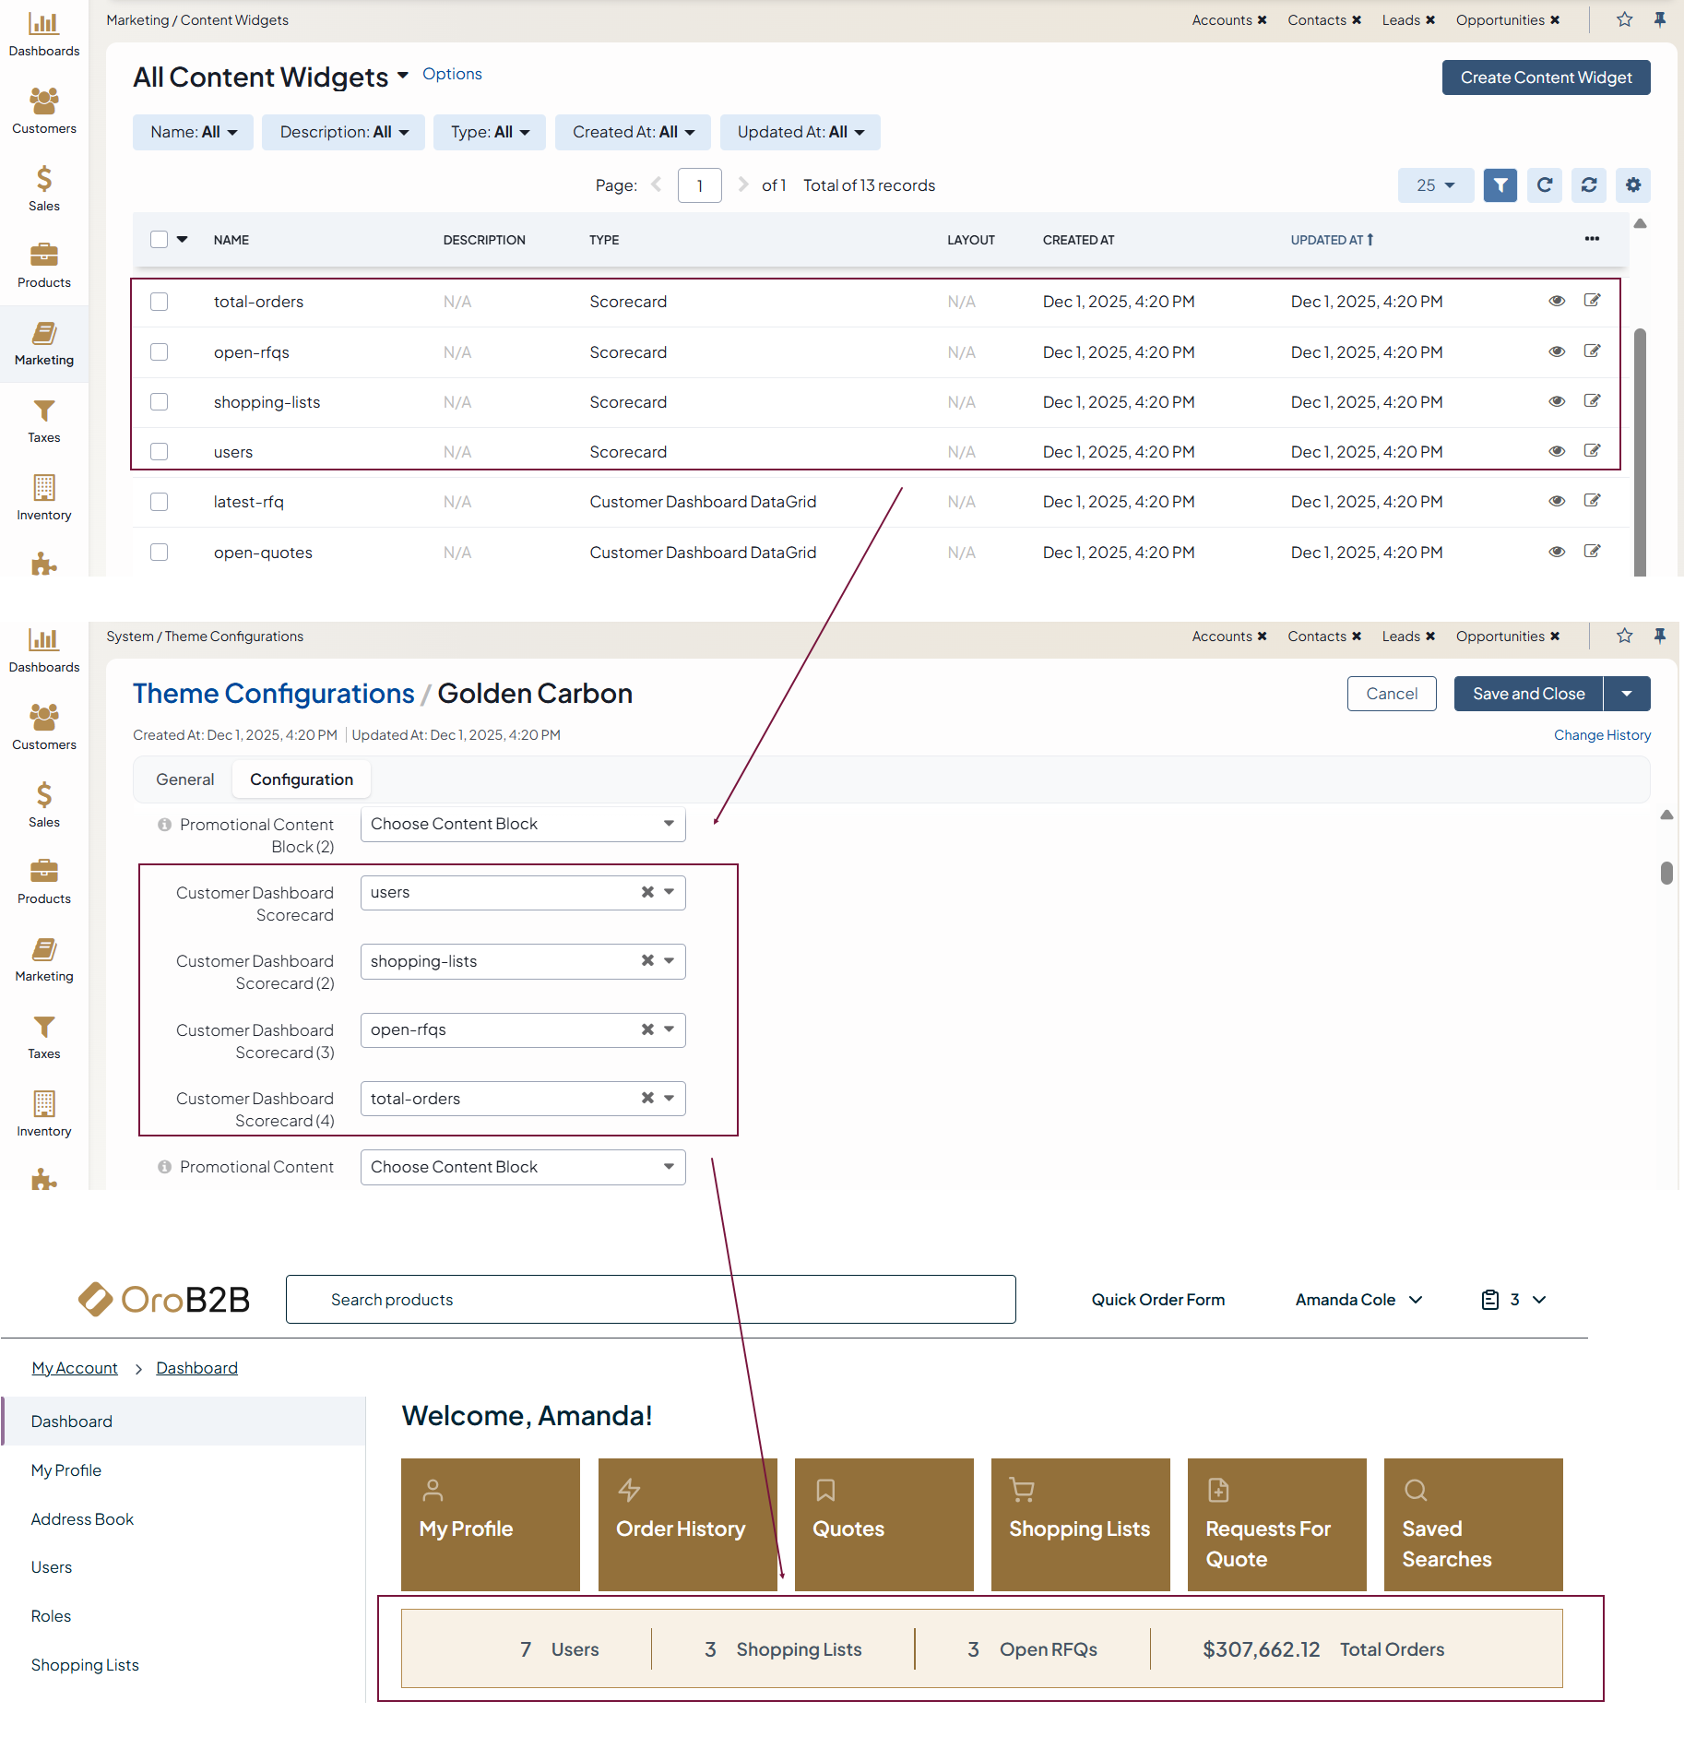The width and height of the screenshot is (1684, 1737).
Task: Clear the users scorecard selection
Action: tap(647, 892)
